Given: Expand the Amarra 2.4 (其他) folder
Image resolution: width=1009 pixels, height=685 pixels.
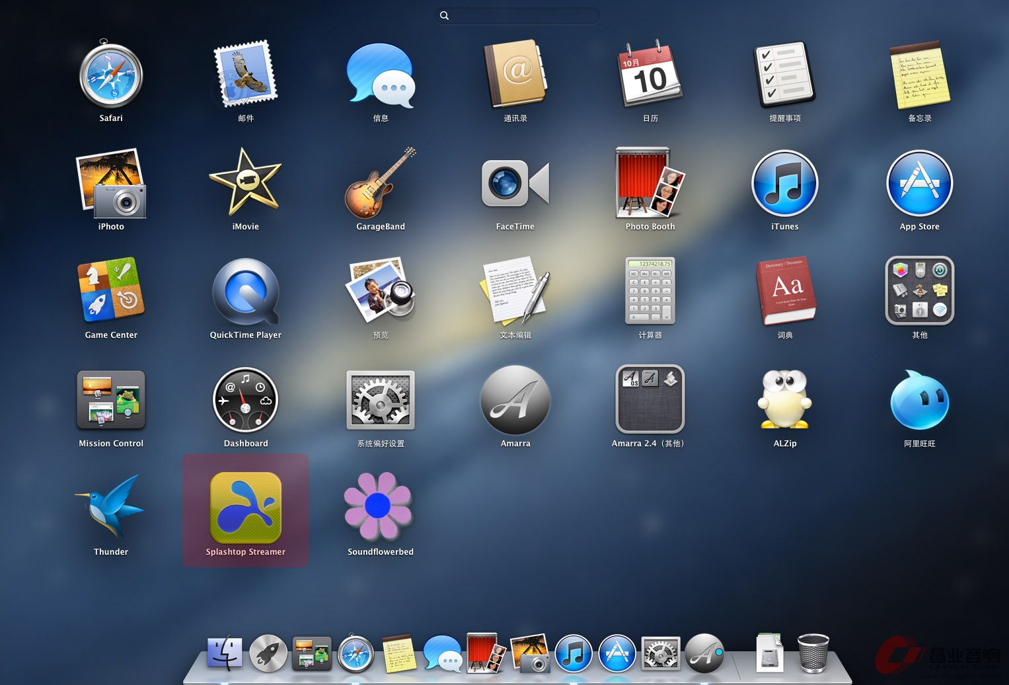Looking at the screenshot, I should 650,399.
